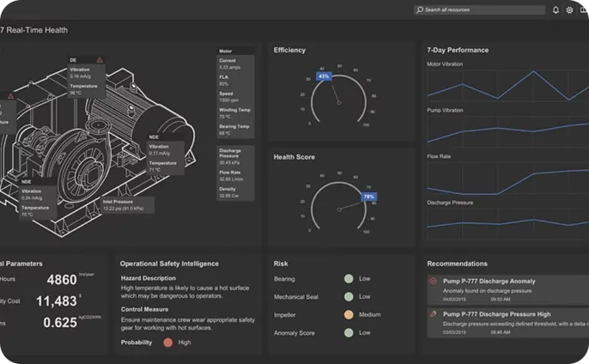Click the Recommendations panel title
The image size is (589, 364).
pyautogui.click(x=457, y=264)
